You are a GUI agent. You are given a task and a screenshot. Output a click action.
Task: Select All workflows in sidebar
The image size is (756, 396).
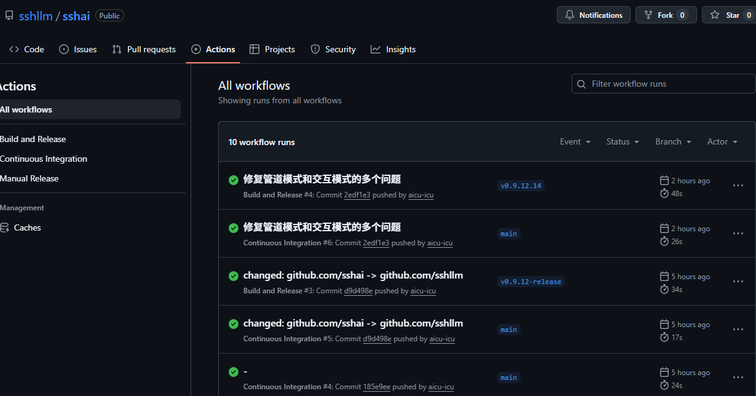click(x=90, y=109)
